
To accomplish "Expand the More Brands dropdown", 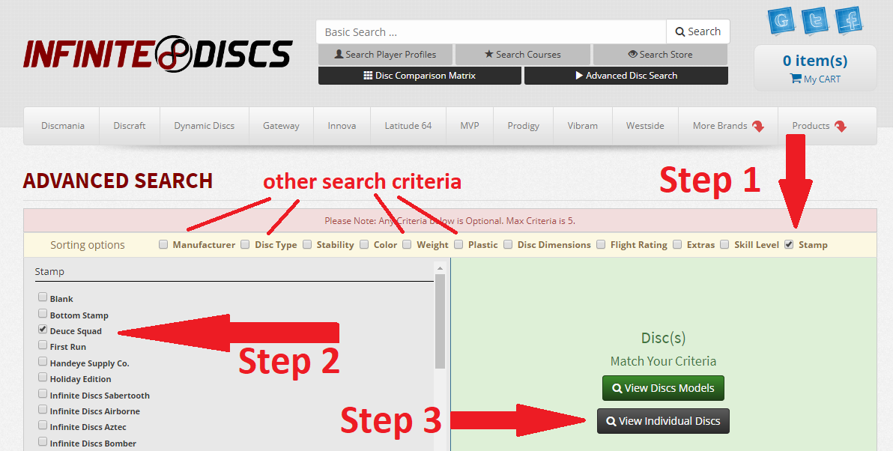I will (x=728, y=126).
